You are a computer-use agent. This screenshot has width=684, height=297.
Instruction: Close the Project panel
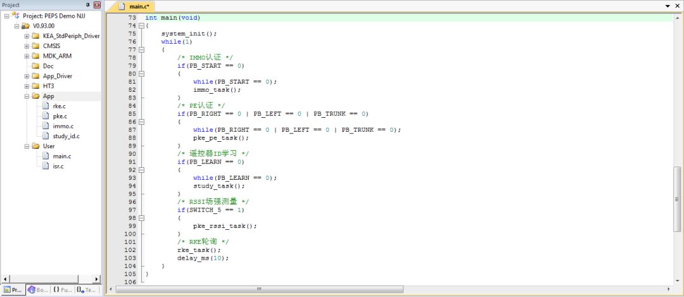point(97,5)
